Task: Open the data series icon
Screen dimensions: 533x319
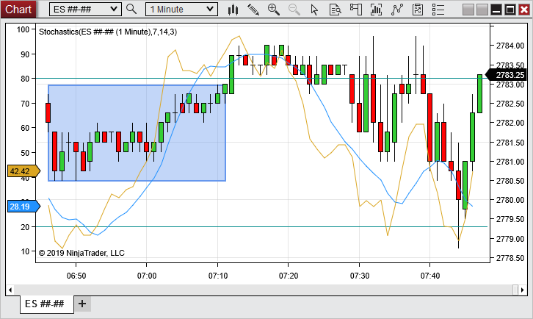Action: (377, 10)
